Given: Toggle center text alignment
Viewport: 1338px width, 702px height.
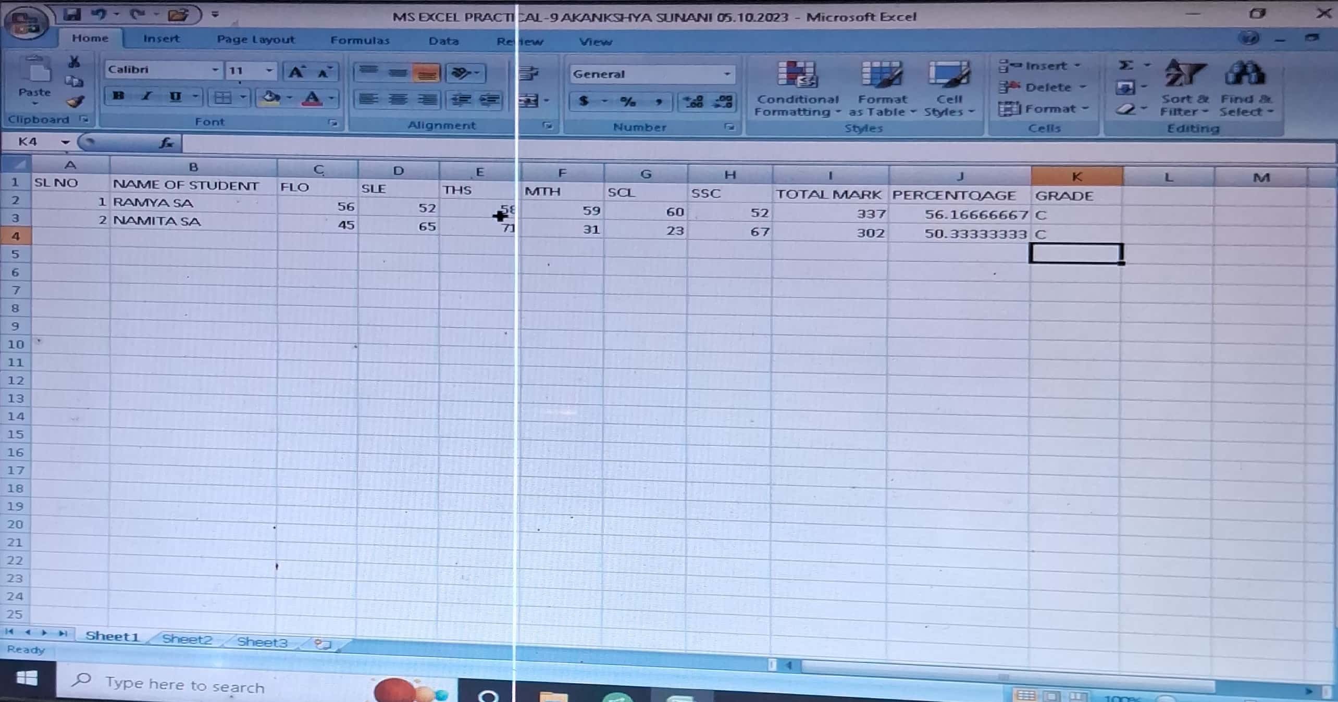Looking at the screenshot, I should (x=398, y=99).
